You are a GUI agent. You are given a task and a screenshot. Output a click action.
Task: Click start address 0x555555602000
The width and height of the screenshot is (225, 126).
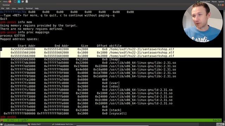tap(23, 56)
